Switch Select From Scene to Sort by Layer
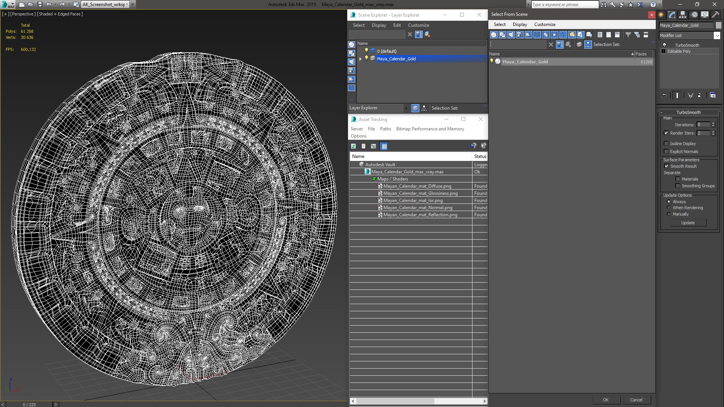The height and width of the screenshot is (407, 724). tap(579, 44)
